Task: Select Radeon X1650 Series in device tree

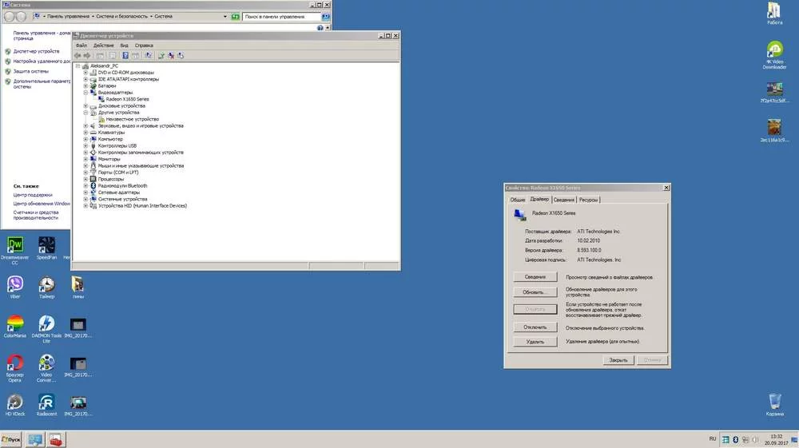Action: [127, 99]
